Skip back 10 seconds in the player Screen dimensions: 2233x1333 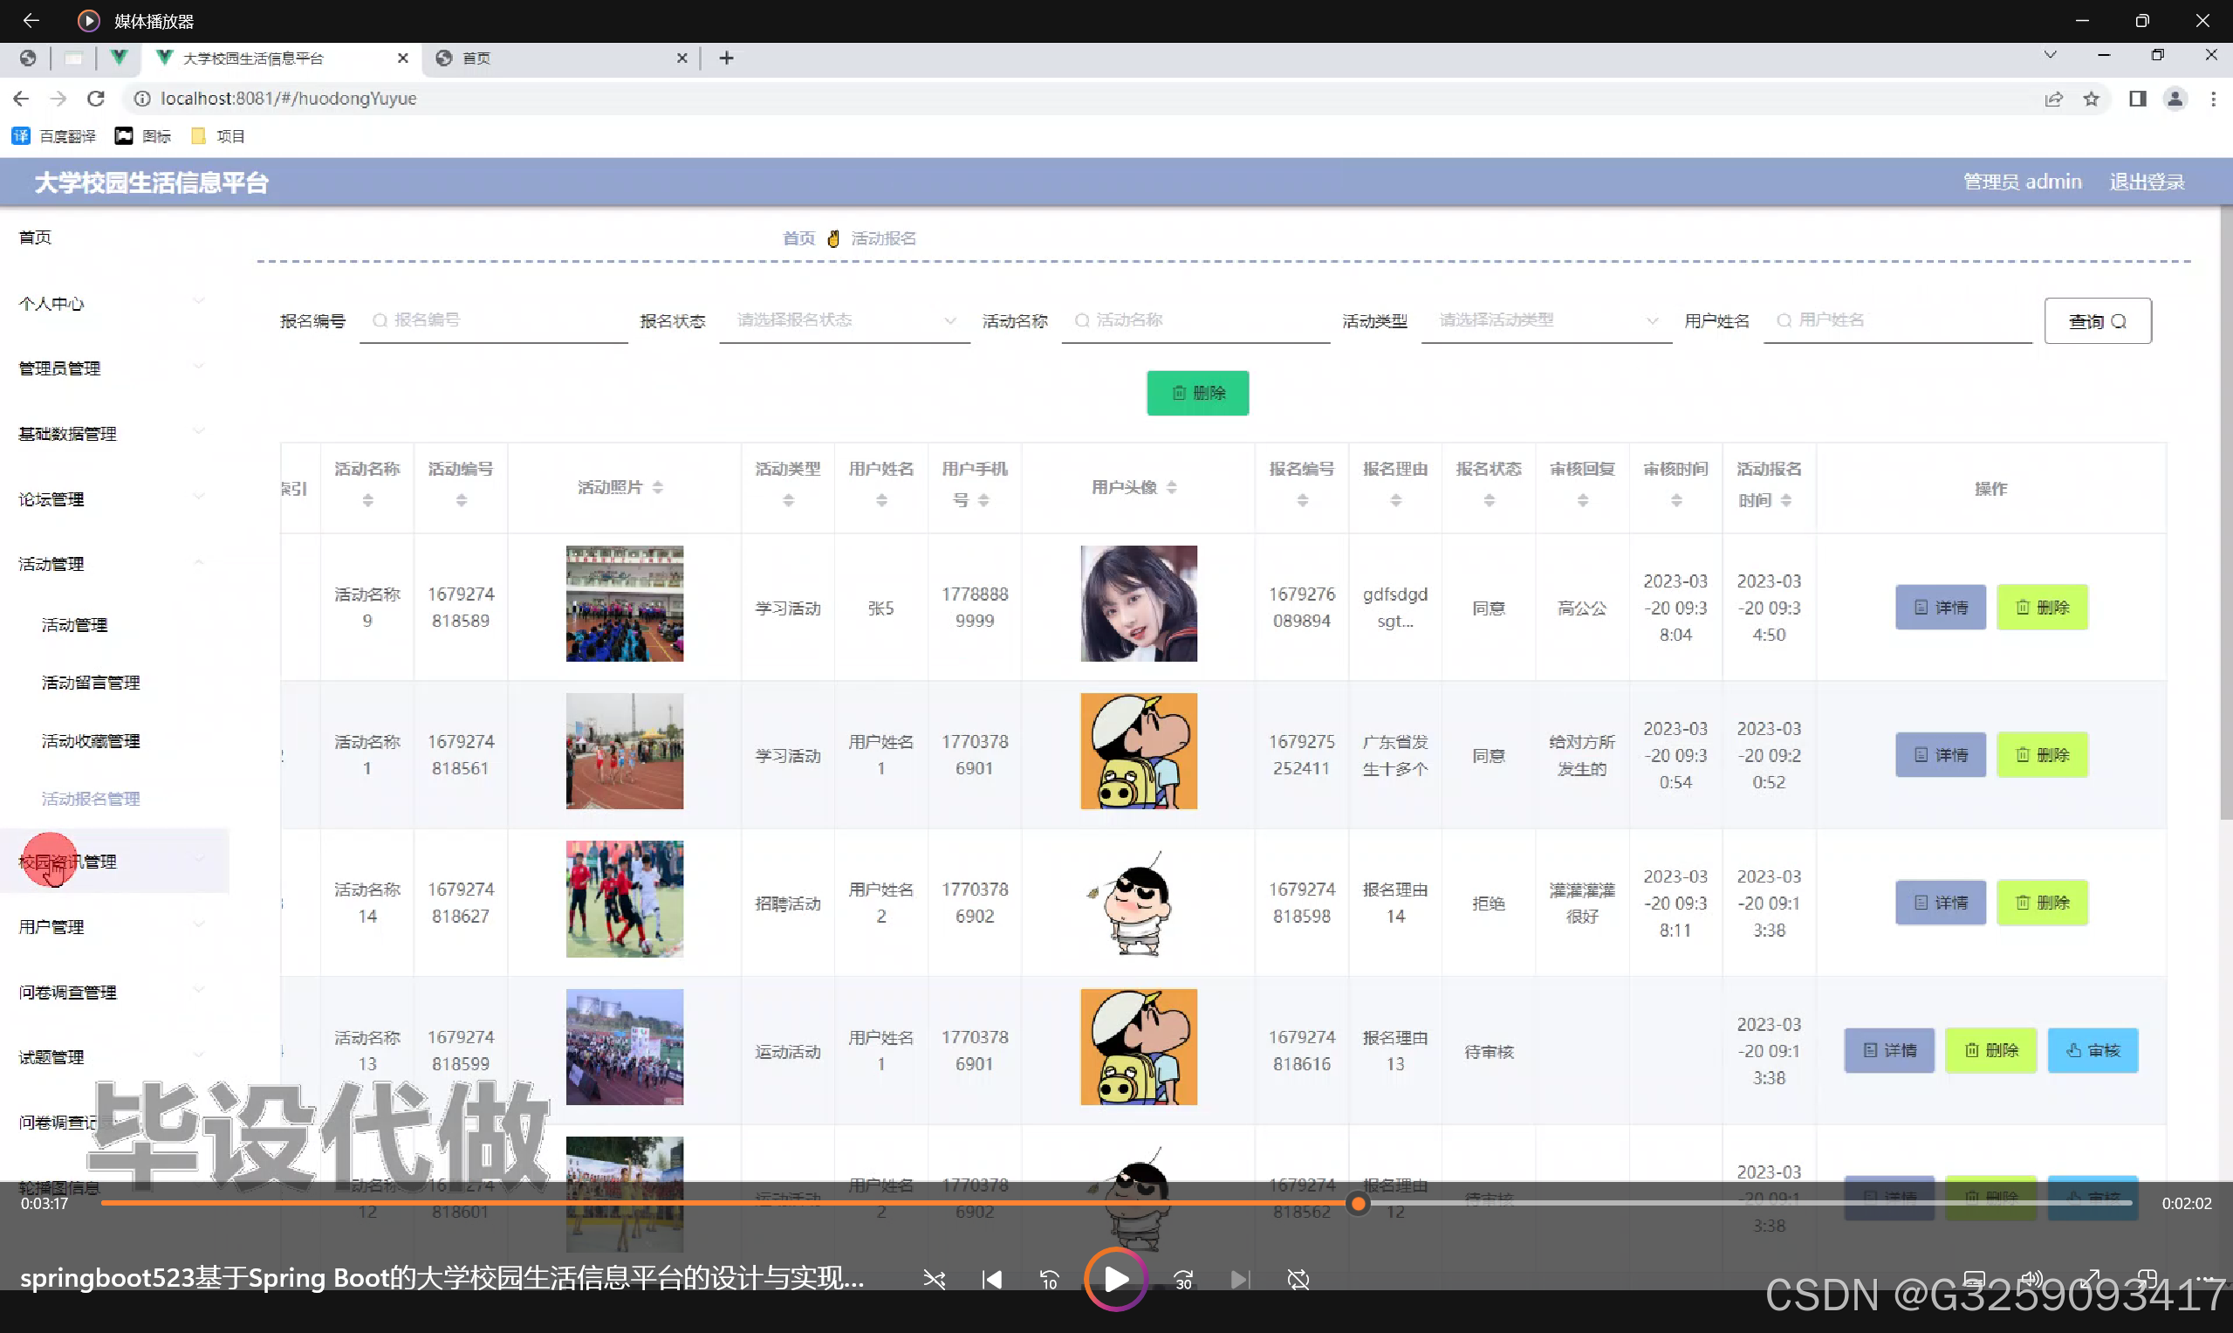1049,1280
